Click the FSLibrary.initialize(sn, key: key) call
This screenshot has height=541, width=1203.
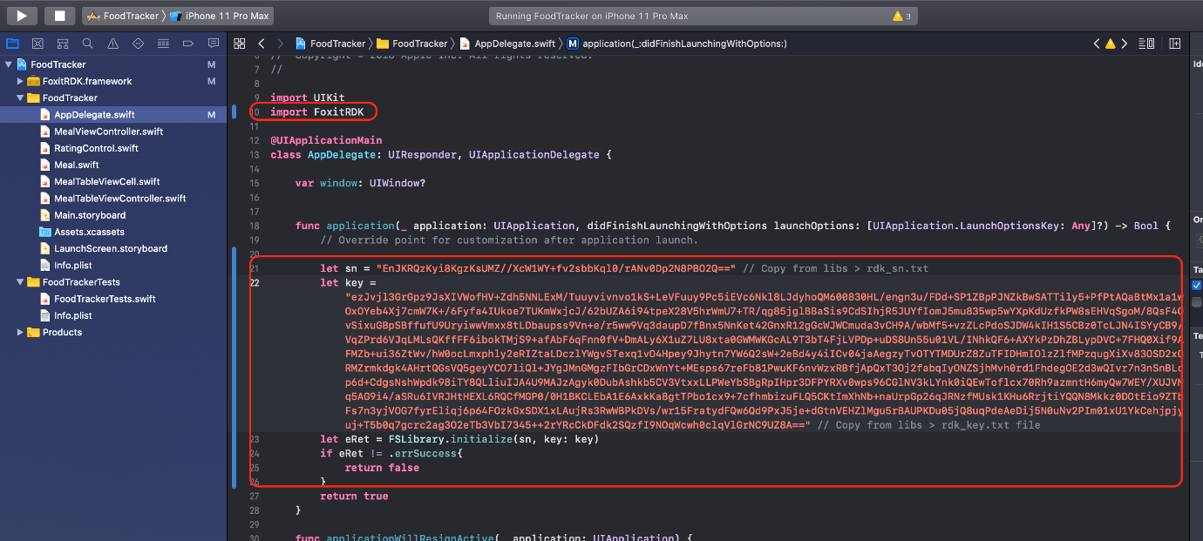click(x=493, y=439)
